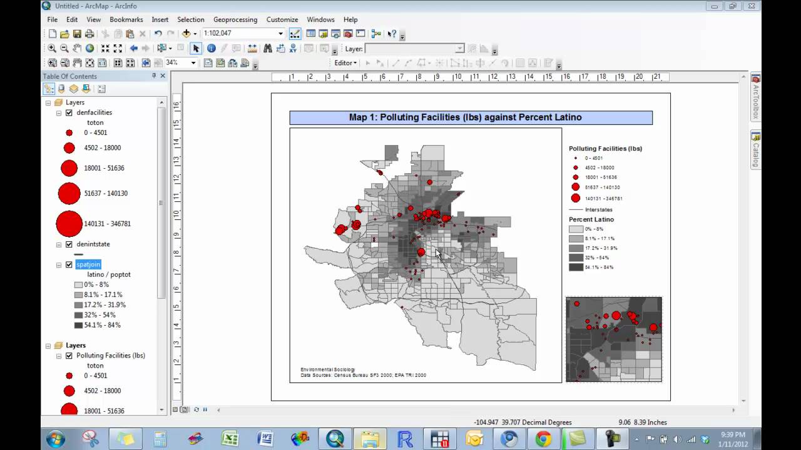The width and height of the screenshot is (801, 450).
Task: Select the map title text box
Action: click(471, 117)
